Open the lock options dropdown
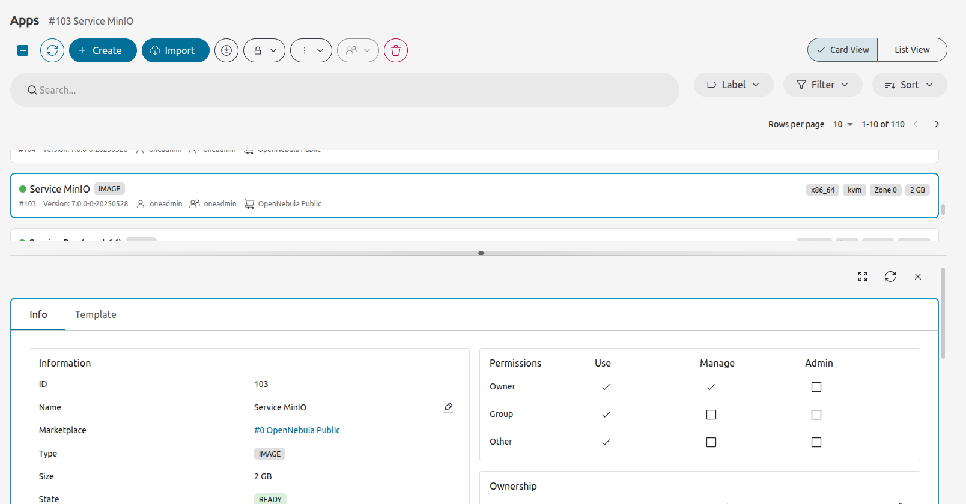 click(x=264, y=50)
